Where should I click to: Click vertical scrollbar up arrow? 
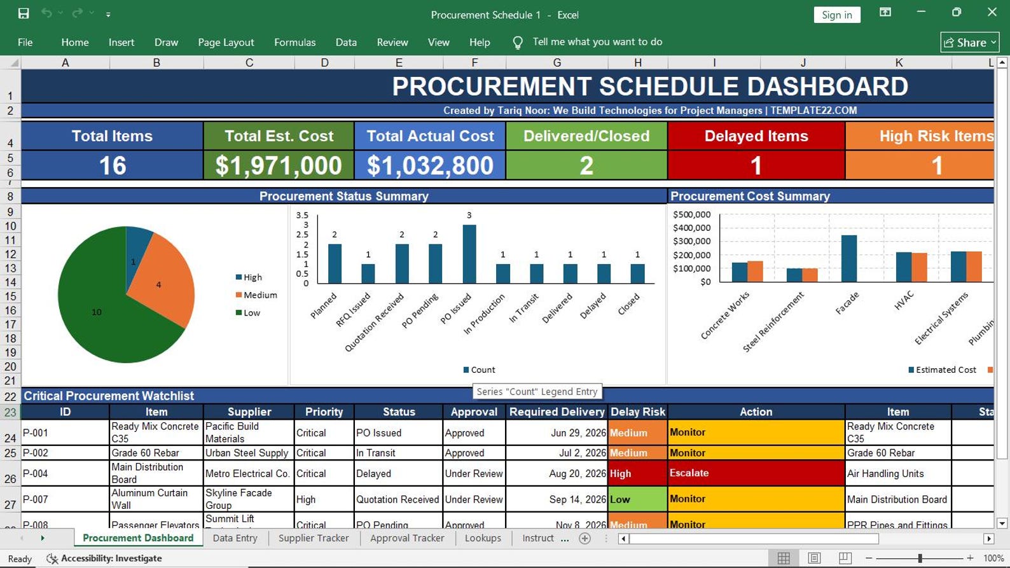[1002, 62]
